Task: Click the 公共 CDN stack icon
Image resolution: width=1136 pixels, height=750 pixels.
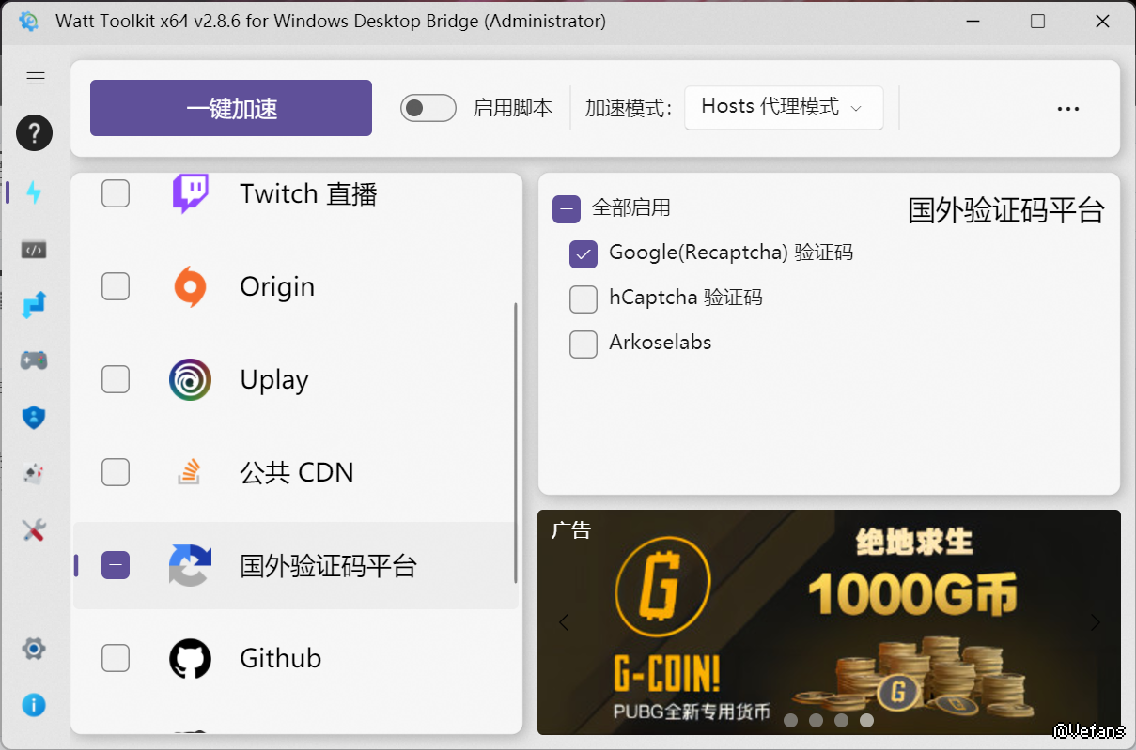Action: [x=190, y=472]
